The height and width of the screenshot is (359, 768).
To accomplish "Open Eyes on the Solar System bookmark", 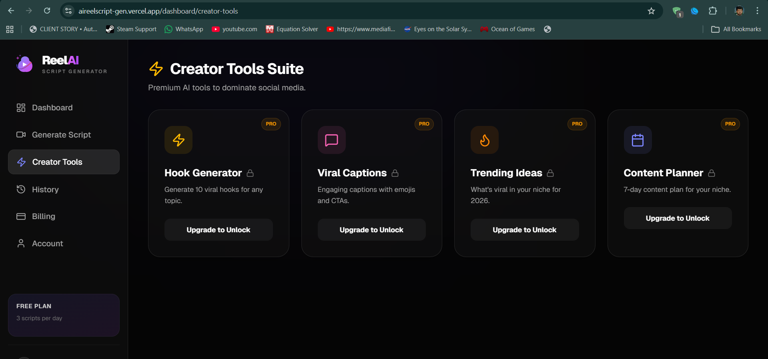I will pos(438,29).
